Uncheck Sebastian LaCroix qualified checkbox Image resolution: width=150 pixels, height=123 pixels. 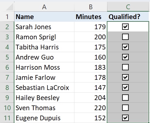coord(125,88)
